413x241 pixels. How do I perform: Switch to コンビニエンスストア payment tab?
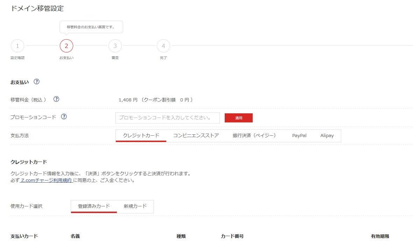[196, 136]
